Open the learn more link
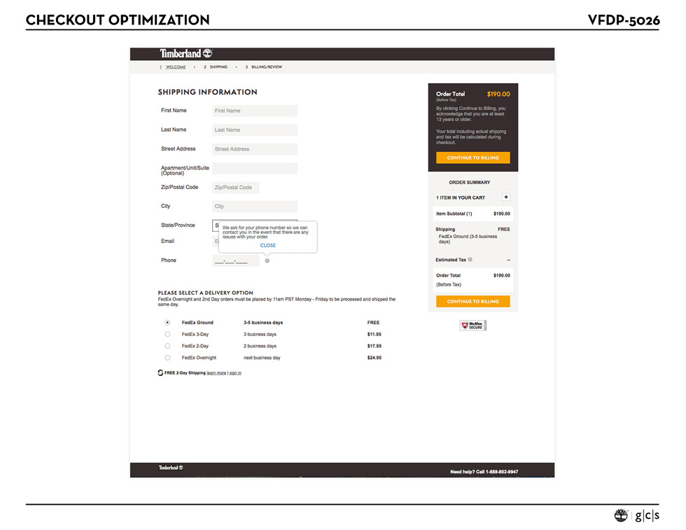Screen dimensions: 686x530 pyautogui.click(x=216, y=373)
